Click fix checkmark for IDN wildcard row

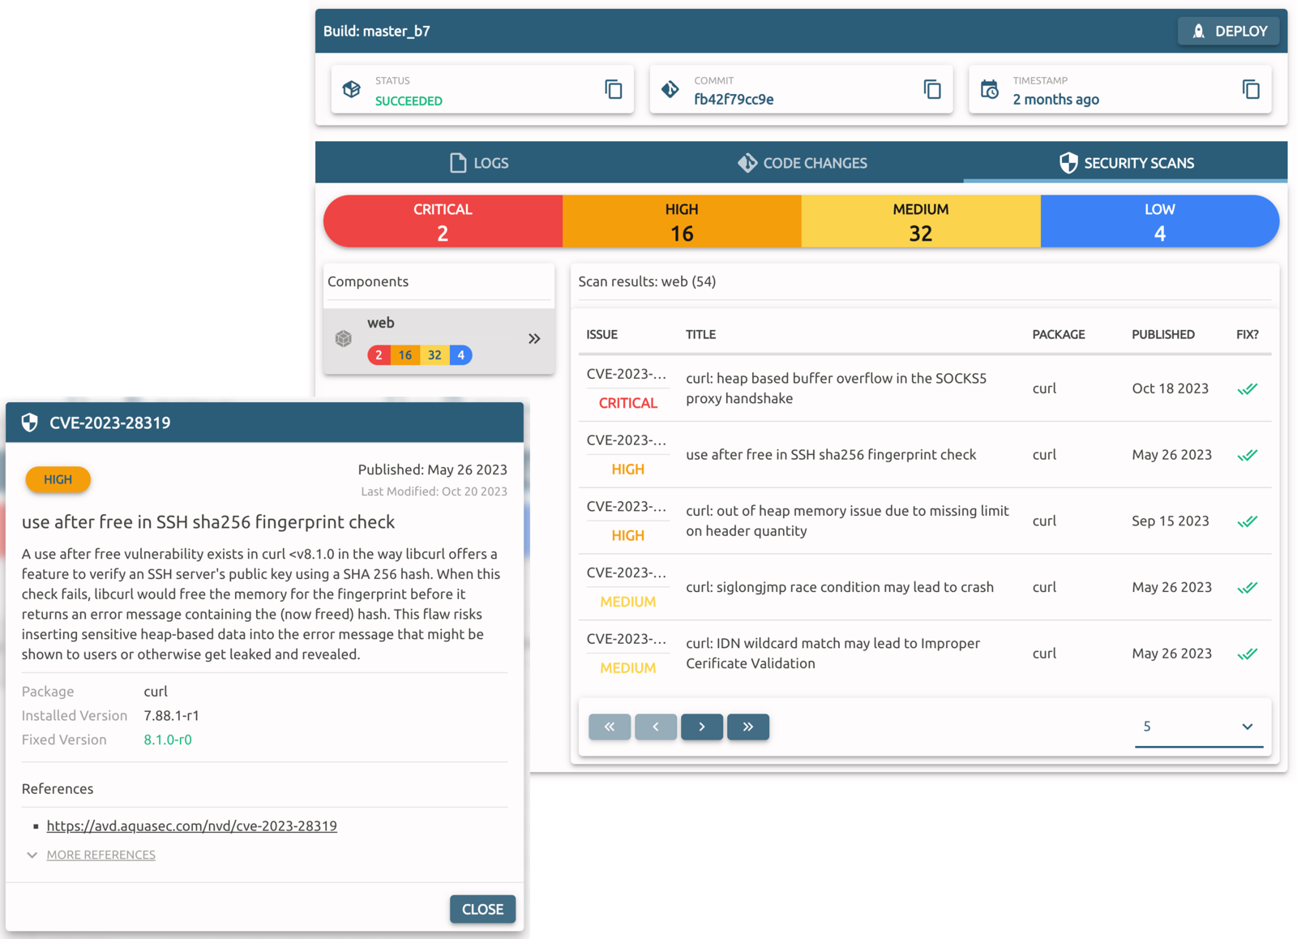pos(1248,654)
